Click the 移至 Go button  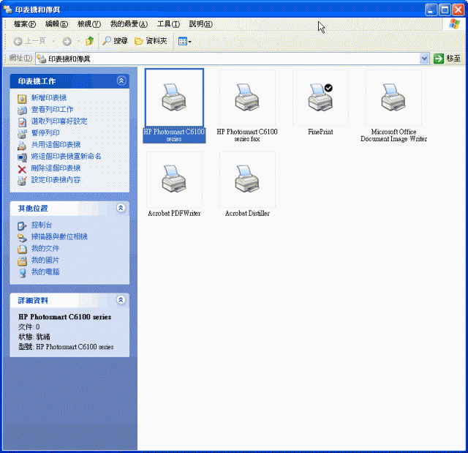coord(447,59)
